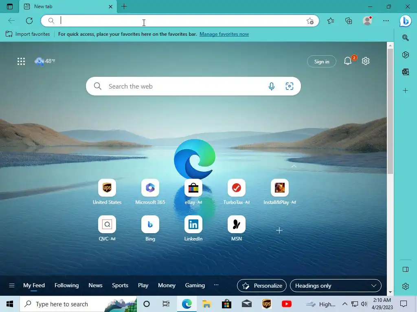Viewport: 417px width, 312px height.
Task: Open Settings and more ellipsis menu
Action: click(386, 21)
